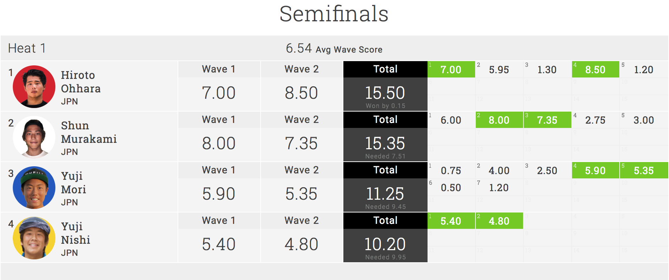The height and width of the screenshot is (280, 669).
Task: Select Ohhara's green 8.50 wave score
Action: pos(595,70)
